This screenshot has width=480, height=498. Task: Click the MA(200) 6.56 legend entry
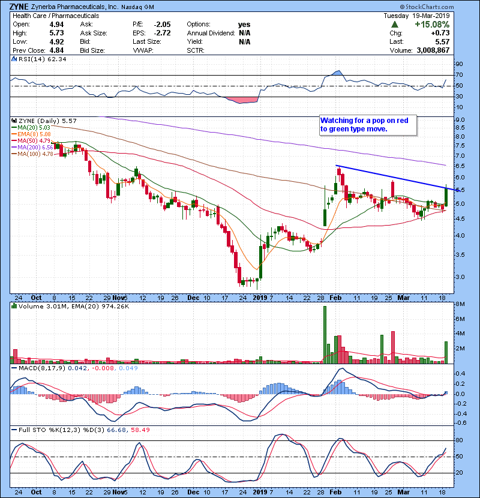pyautogui.click(x=32, y=148)
